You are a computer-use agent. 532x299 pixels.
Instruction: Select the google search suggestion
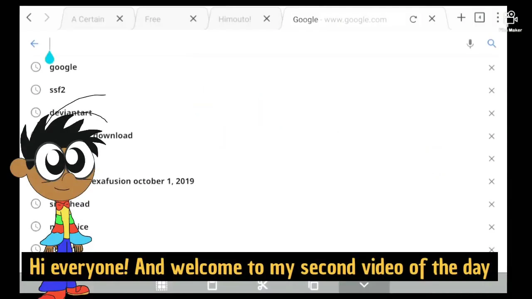pos(63,67)
